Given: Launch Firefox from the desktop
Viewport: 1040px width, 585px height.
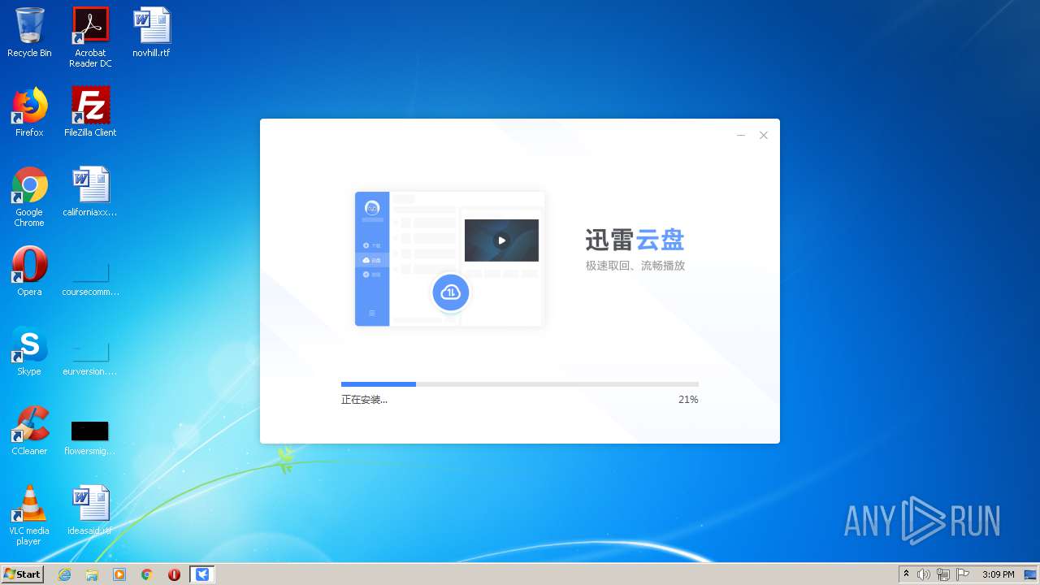Looking at the screenshot, I should coord(29,112).
